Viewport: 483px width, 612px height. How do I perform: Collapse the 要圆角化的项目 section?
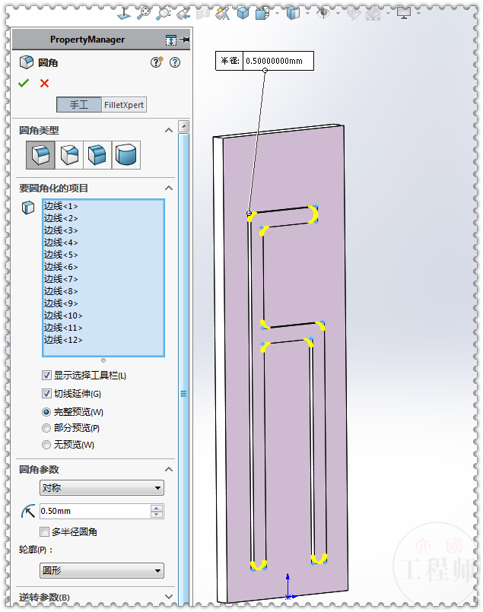point(169,188)
